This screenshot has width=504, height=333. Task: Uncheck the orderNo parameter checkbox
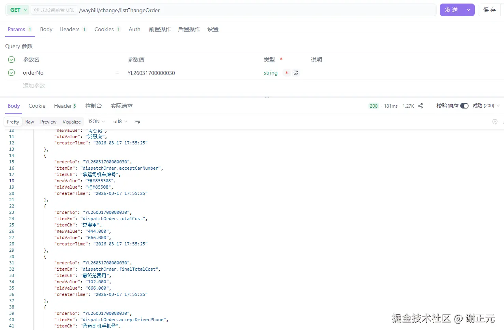pos(11,73)
